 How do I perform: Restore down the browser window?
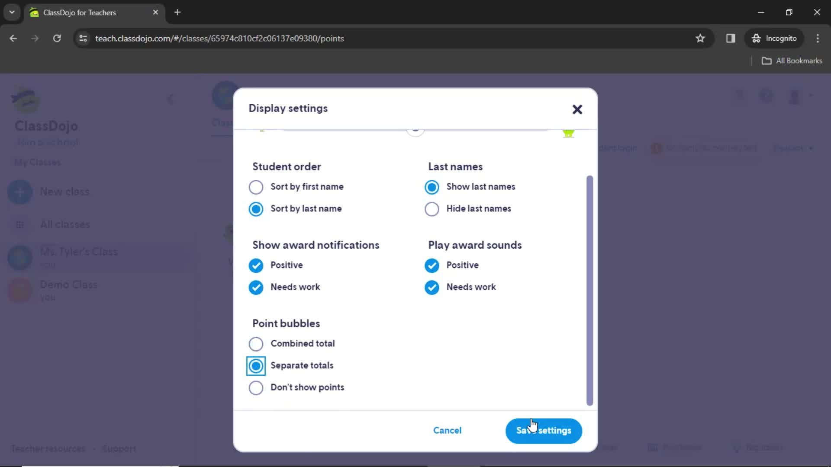(x=789, y=12)
